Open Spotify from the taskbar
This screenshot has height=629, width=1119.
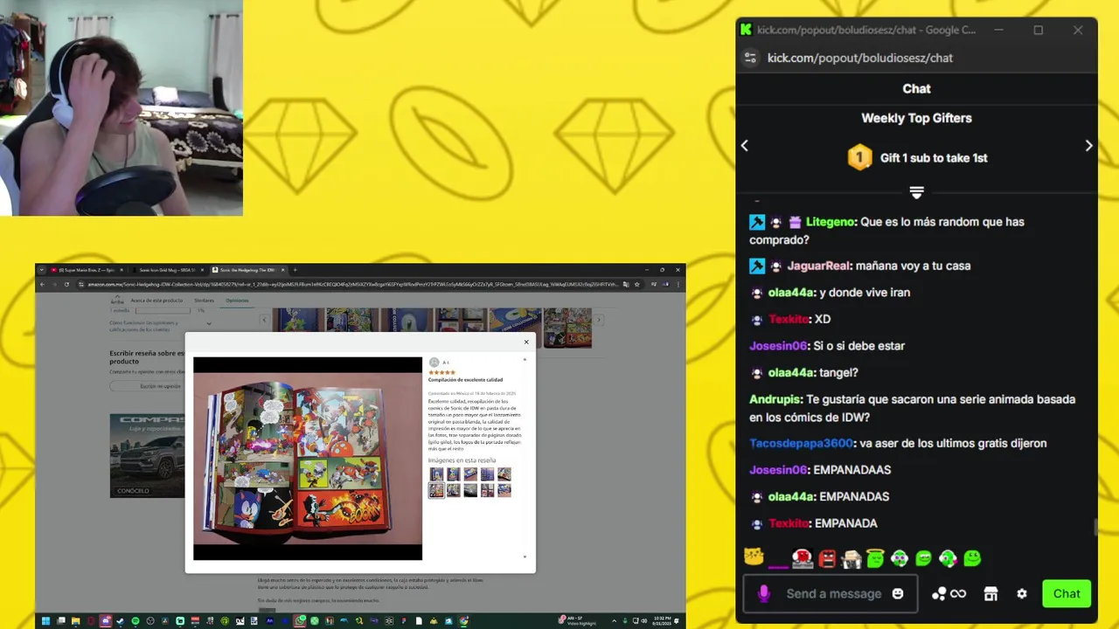point(136,621)
